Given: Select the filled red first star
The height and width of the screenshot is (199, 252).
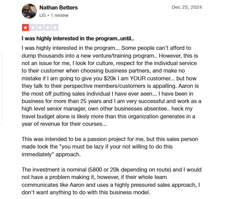Looking at the screenshot, I should (26, 27).
